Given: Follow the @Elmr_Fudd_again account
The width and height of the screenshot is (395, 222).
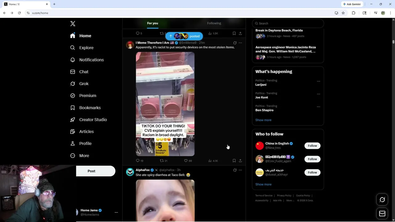Looking at the screenshot, I should [x=312, y=159].
